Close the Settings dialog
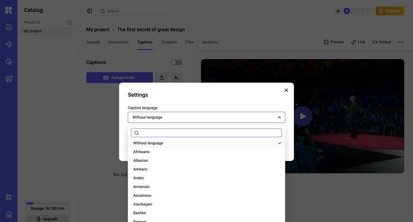The image size is (413, 222). (286, 90)
